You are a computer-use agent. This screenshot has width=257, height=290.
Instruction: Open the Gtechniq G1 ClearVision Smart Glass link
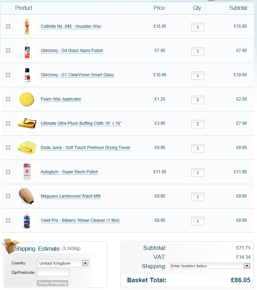click(77, 75)
